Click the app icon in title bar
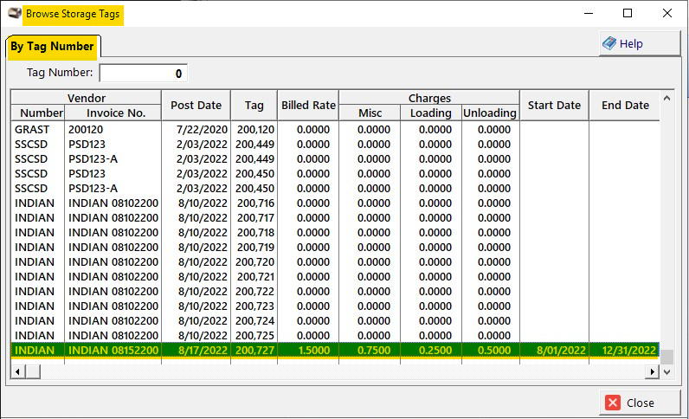The image size is (689, 419). 14,14
